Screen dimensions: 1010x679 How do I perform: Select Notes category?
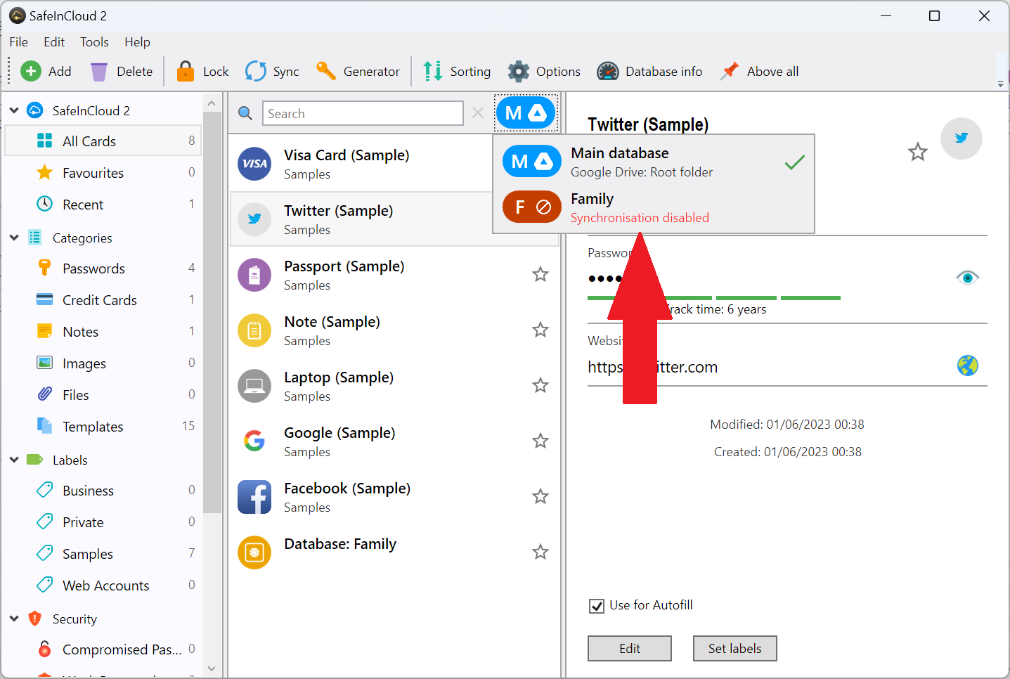tap(103, 332)
